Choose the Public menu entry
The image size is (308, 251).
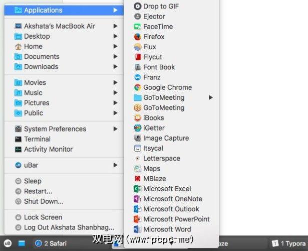click(x=64, y=113)
